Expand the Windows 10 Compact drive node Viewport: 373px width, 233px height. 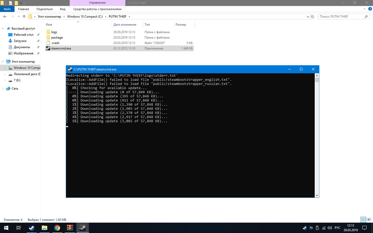click(x=5, y=68)
